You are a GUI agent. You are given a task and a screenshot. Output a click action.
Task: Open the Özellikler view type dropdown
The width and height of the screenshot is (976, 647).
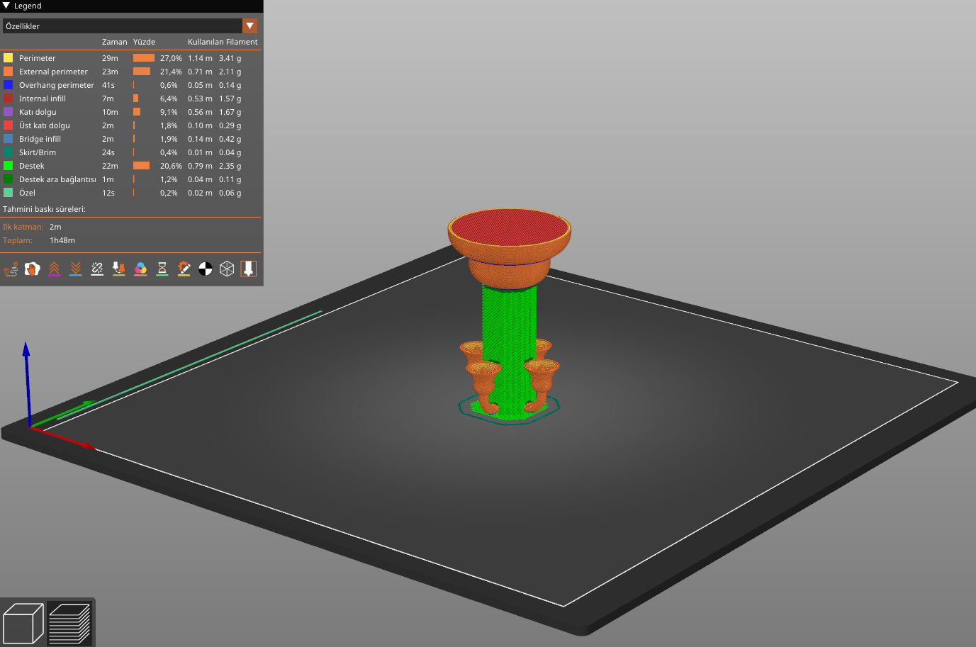pyautogui.click(x=130, y=26)
